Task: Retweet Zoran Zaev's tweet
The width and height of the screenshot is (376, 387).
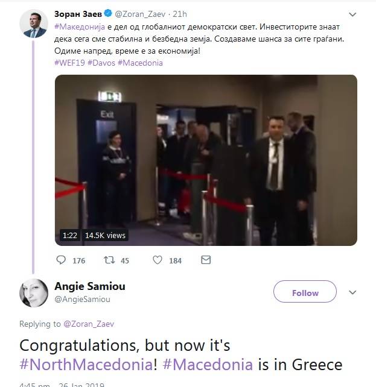Action: 109,260
